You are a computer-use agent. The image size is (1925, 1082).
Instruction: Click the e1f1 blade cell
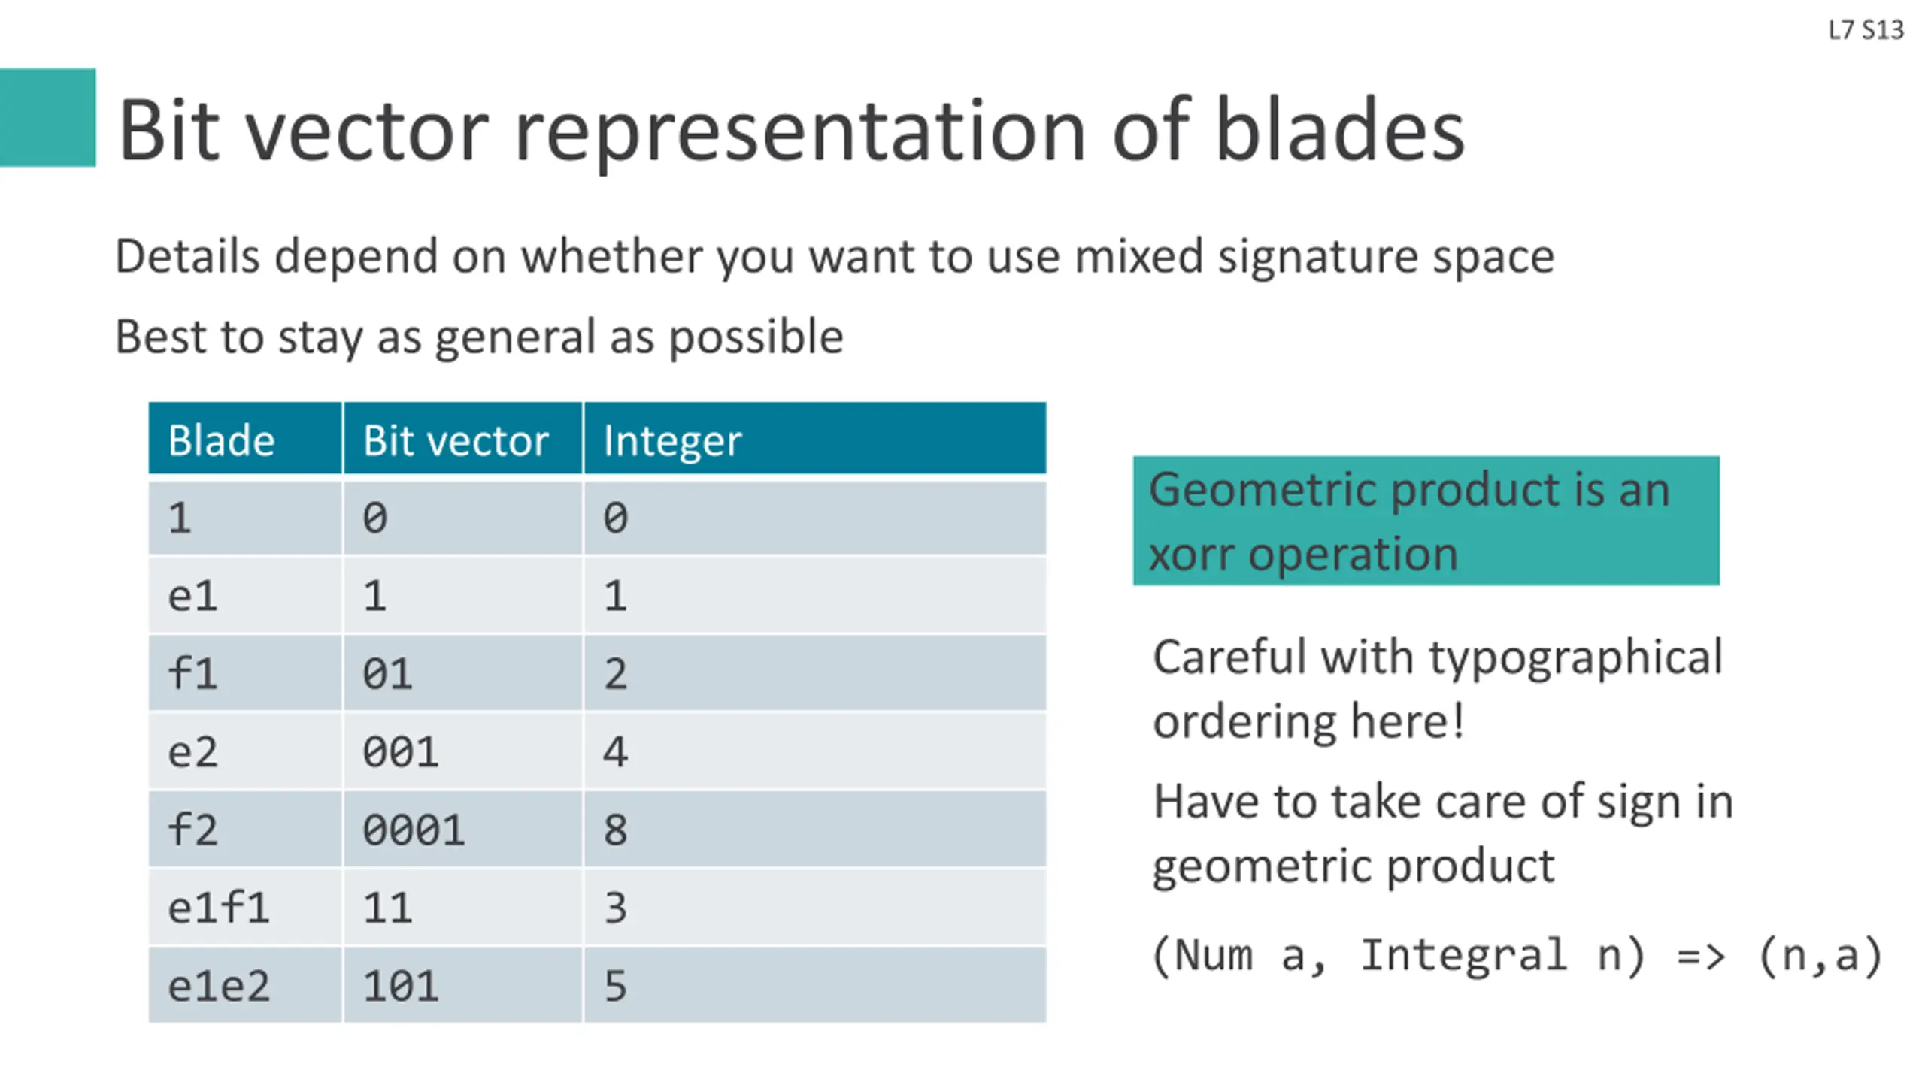coord(245,908)
